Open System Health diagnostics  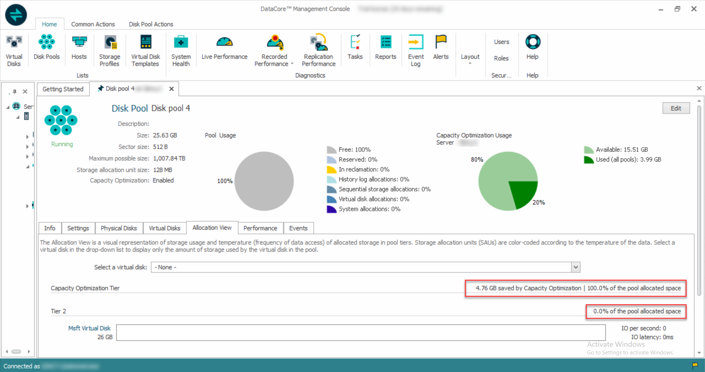181,51
